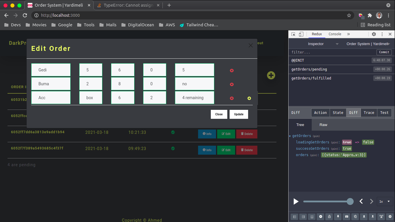The width and height of the screenshot is (395, 222).
Task: Select the Test inspector tab
Action: coord(385,113)
